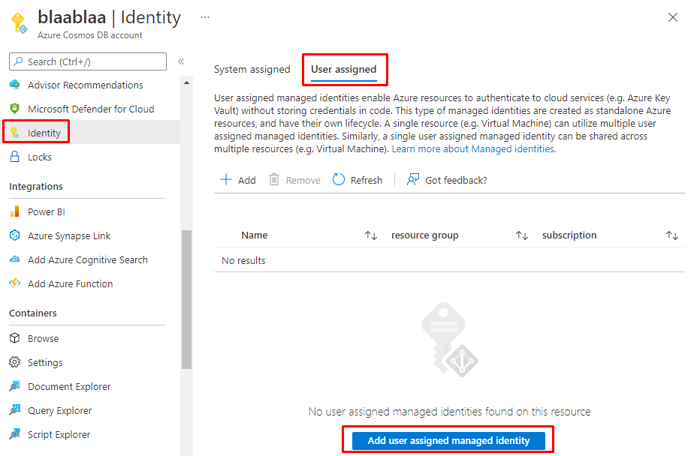Click the Document Explorer icon

point(14,386)
